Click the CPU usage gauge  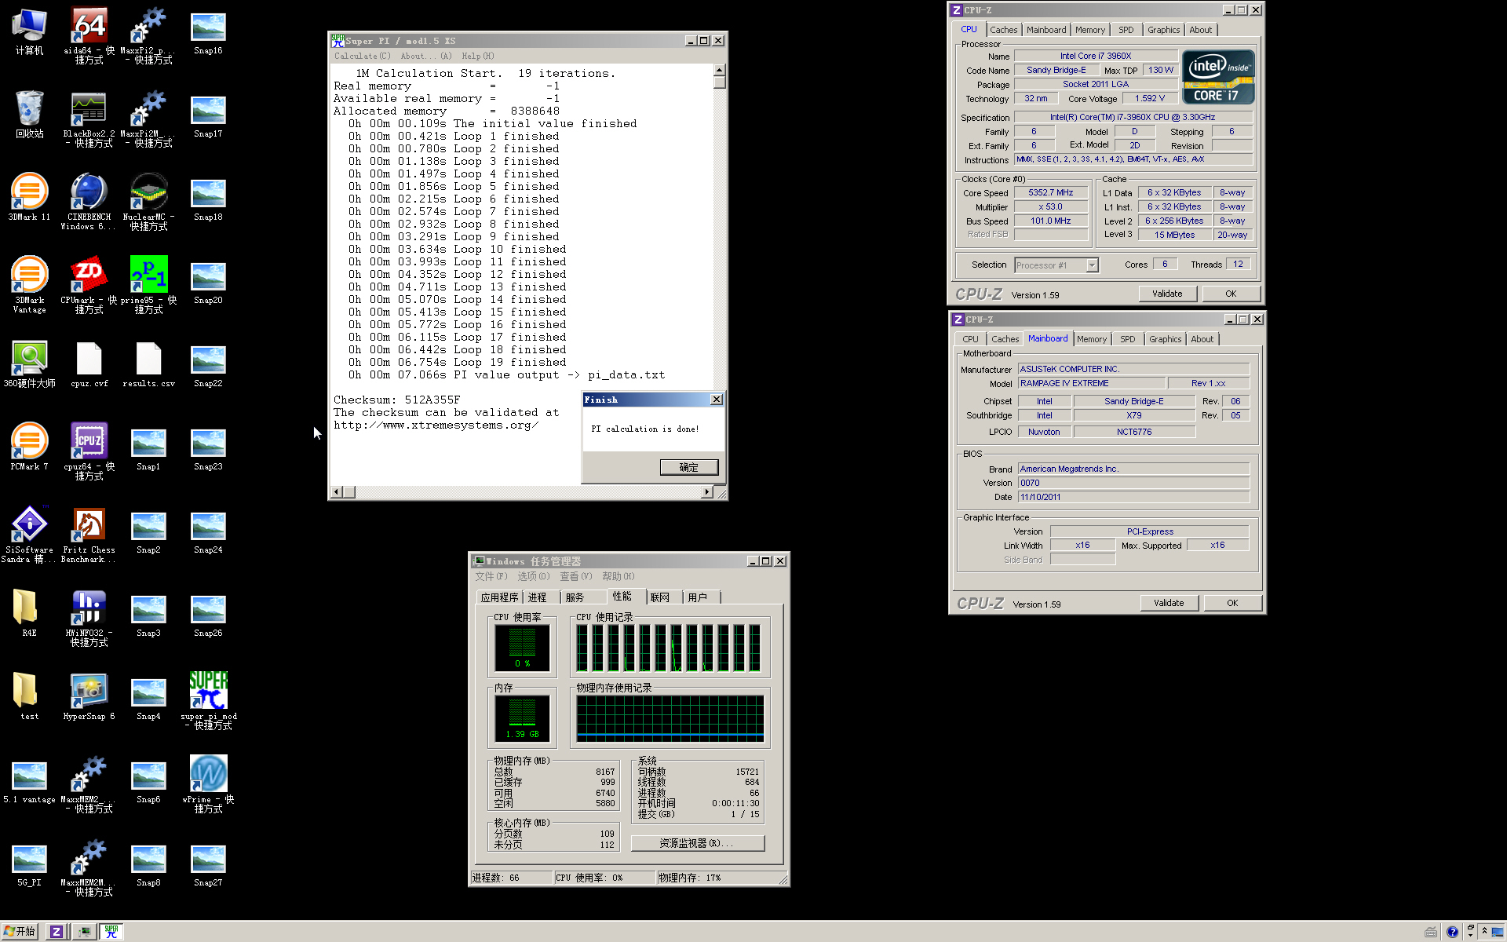coord(522,648)
